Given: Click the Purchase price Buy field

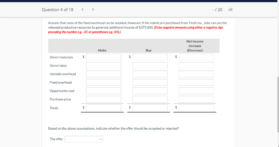Looking at the screenshot, I should (150, 99).
